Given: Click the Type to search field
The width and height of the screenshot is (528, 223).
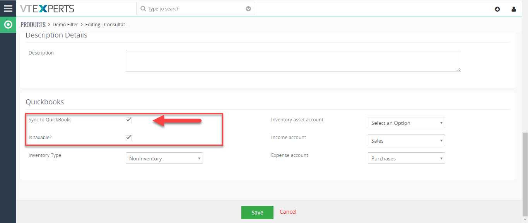Looking at the screenshot, I should point(196,9).
